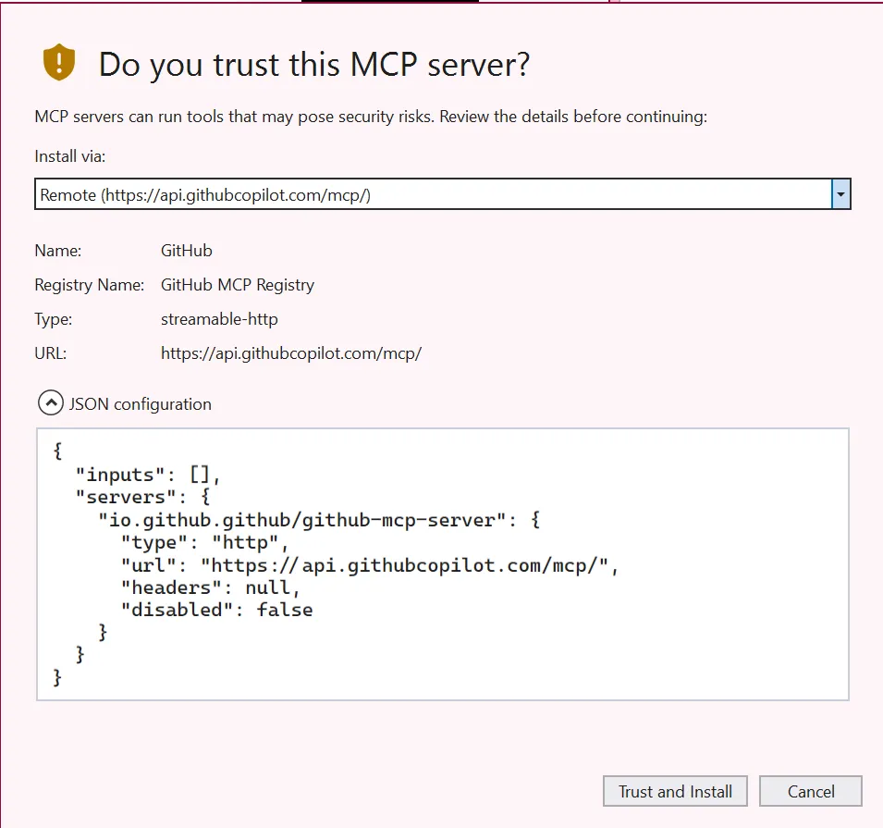Collapse the JSON configuration expander
Screen dimensions: 883x828
click(51, 403)
